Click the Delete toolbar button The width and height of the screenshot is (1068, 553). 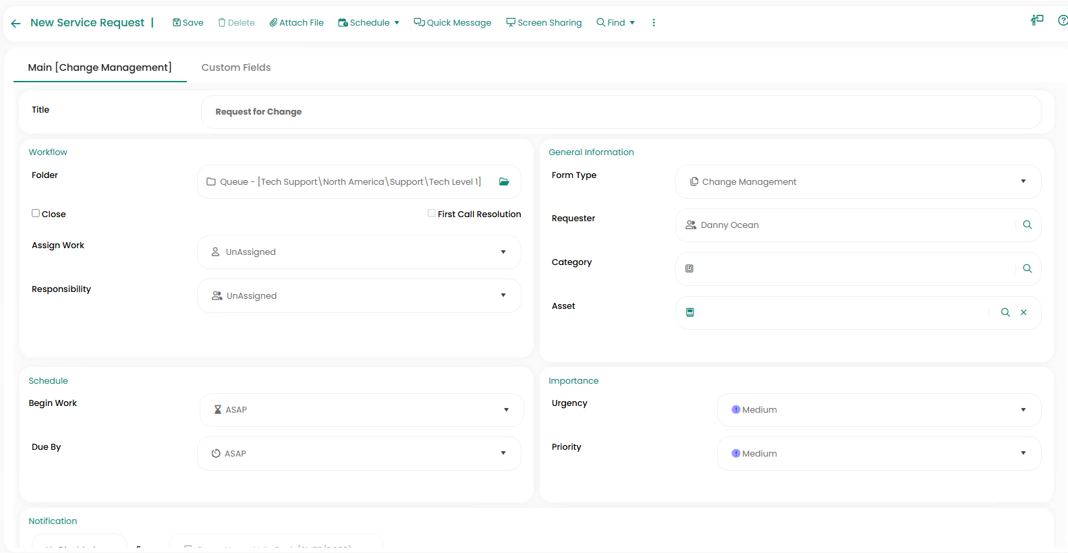(x=236, y=23)
